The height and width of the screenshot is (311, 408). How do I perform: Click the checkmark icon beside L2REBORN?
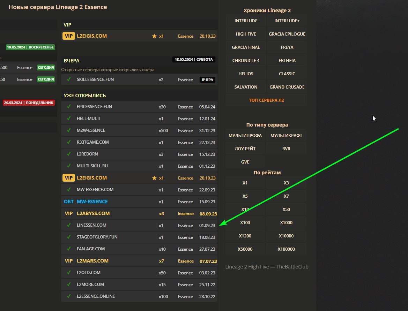pos(69,154)
